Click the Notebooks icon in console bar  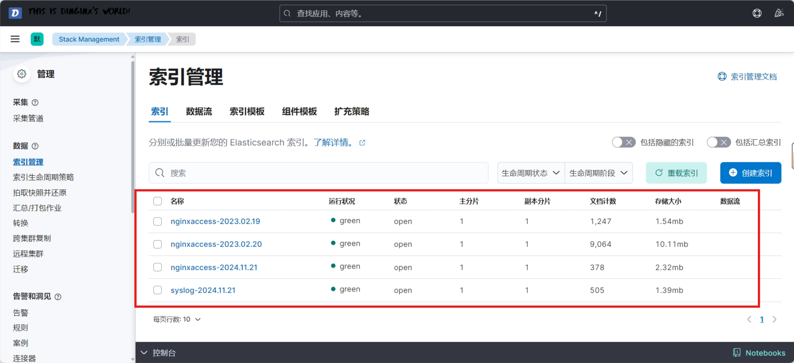pos(737,353)
